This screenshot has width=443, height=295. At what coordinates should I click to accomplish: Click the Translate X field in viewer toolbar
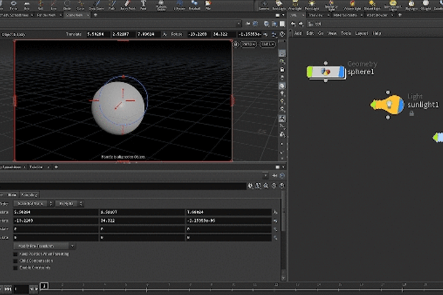pyautogui.click(x=97, y=34)
